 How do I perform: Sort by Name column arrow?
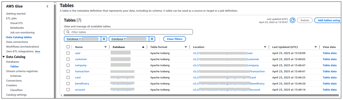pos(106,47)
